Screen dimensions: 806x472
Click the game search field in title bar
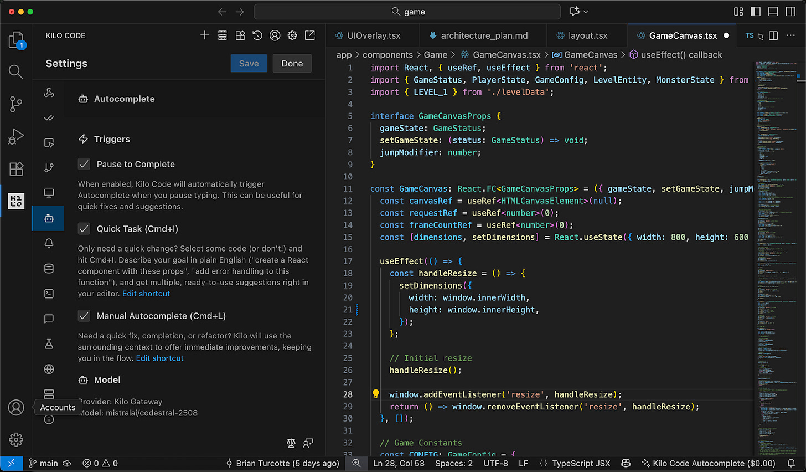pos(407,12)
